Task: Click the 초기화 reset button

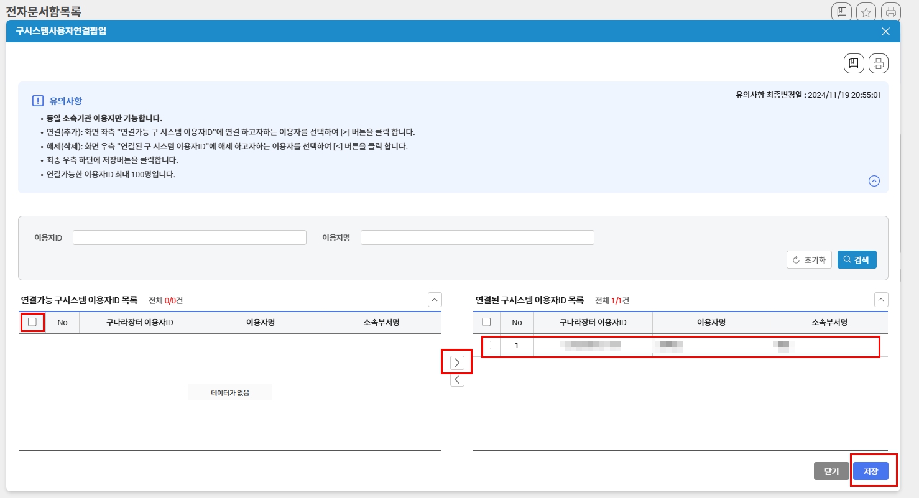Action: [808, 259]
